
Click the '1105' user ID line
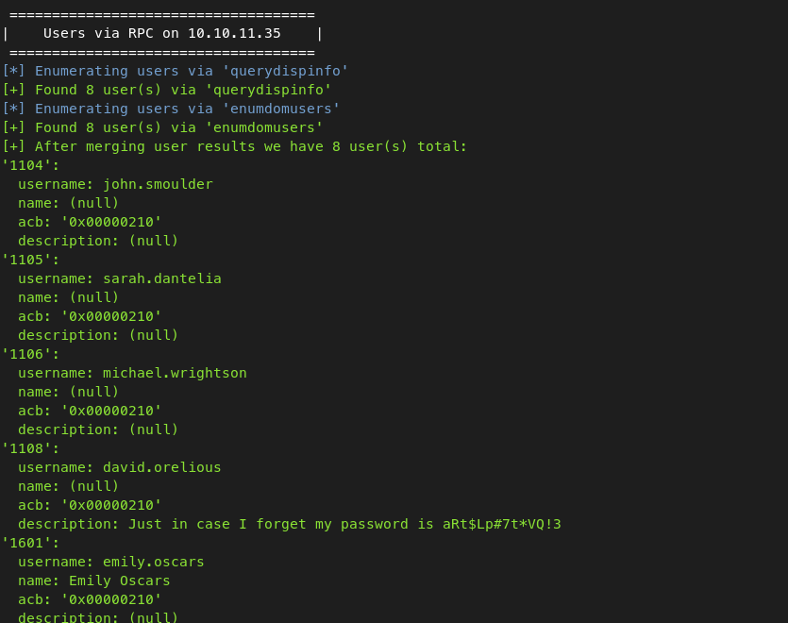coord(30,260)
